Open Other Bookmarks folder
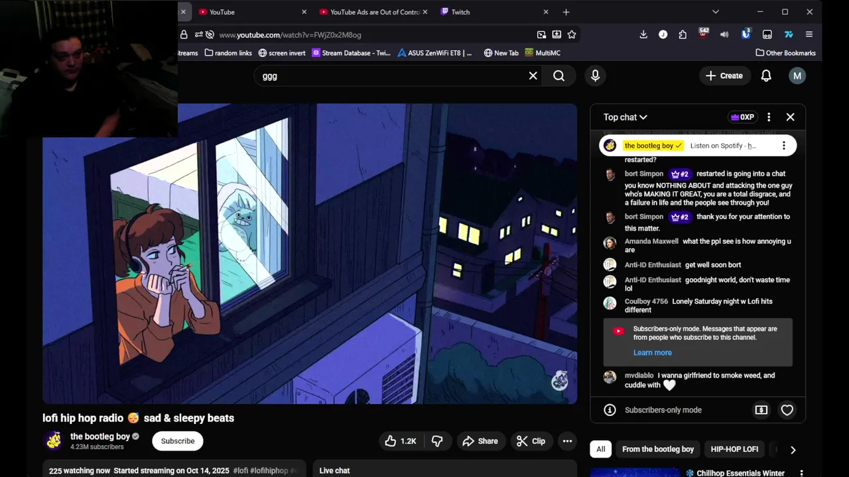The height and width of the screenshot is (477, 849). tap(785, 53)
